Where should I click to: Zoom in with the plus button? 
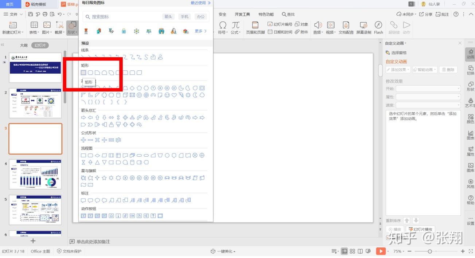(x=463, y=251)
